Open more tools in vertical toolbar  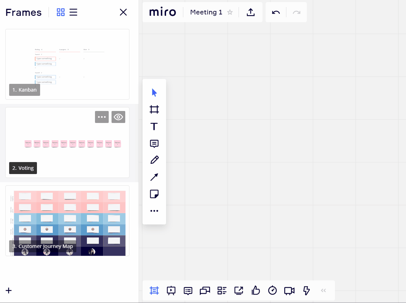(x=154, y=211)
